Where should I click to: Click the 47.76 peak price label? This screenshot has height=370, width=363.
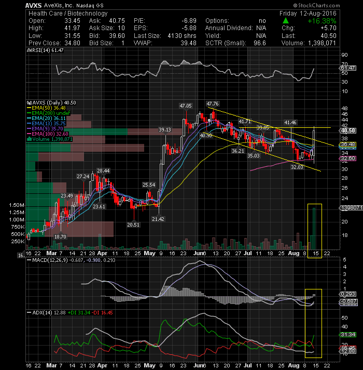pyautogui.click(x=212, y=104)
